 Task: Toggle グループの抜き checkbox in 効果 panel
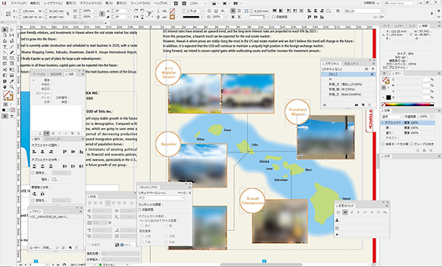tap(412, 144)
